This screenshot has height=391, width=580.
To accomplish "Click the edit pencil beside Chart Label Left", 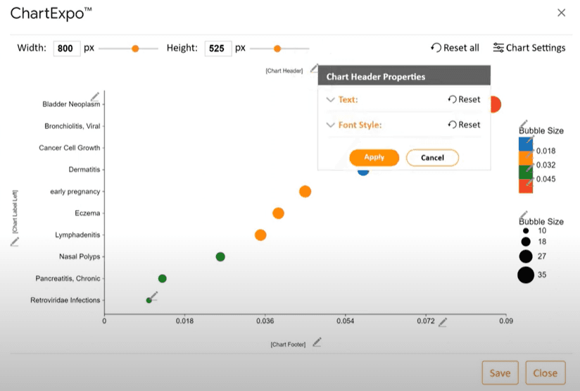I will click(14, 242).
